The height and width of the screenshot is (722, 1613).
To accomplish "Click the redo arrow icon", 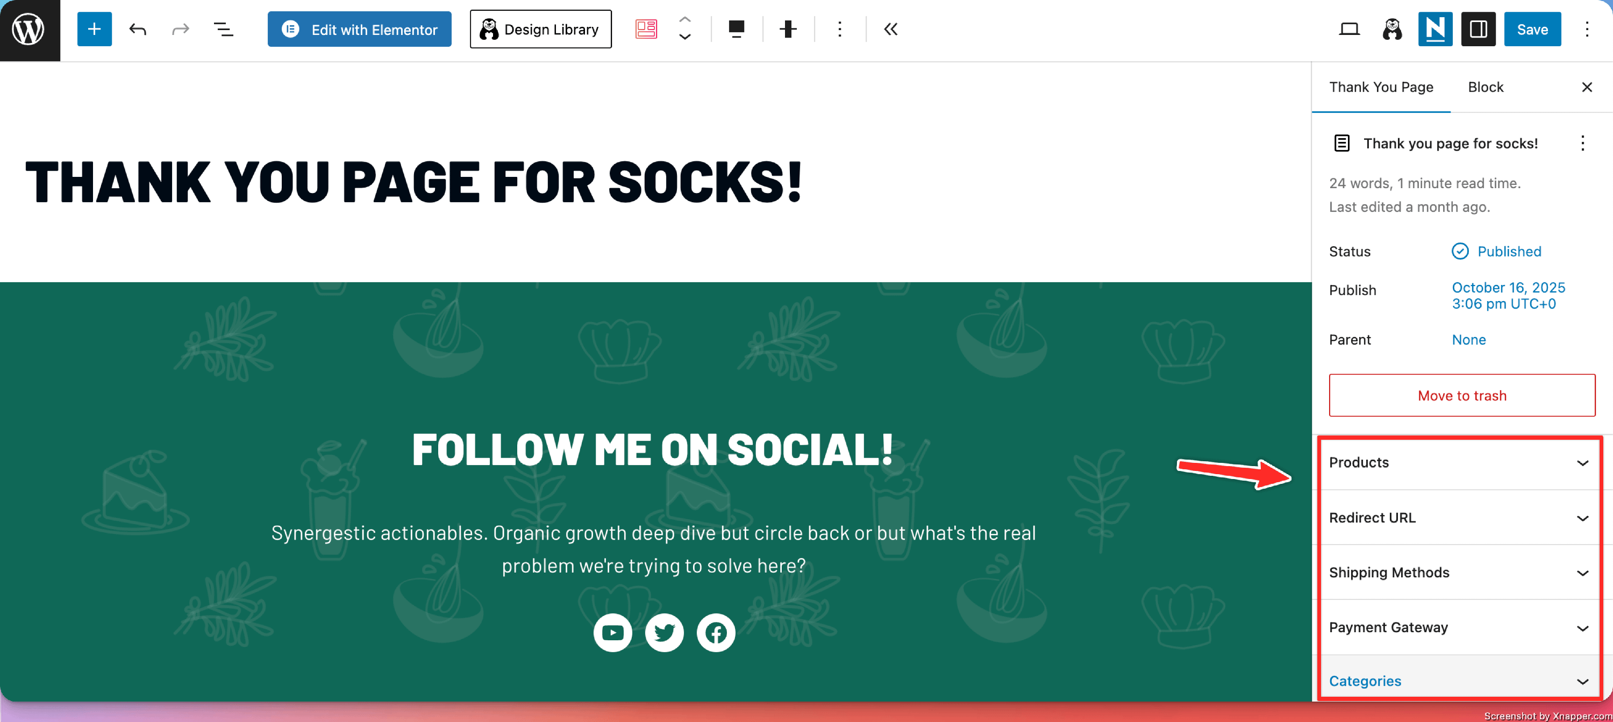I will click(x=180, y=30).
